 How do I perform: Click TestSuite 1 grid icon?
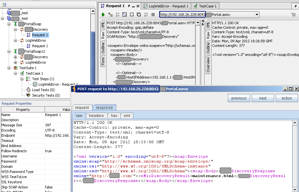tap(16, 68)
